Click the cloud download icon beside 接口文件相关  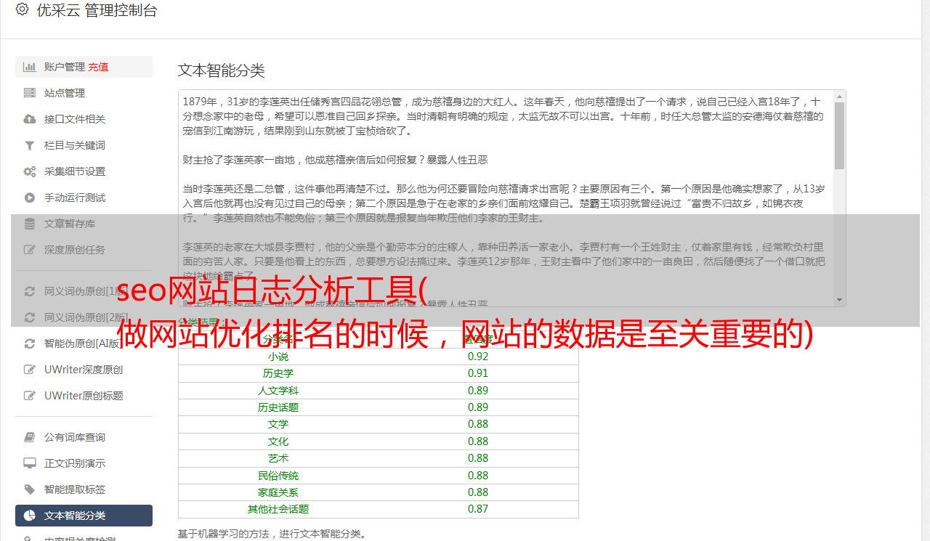pyautogui.click(x=30, y=119)
